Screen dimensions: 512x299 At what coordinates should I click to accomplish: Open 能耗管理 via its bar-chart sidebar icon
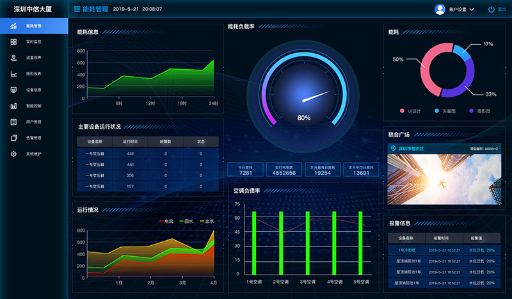click(x=13, y=26)
